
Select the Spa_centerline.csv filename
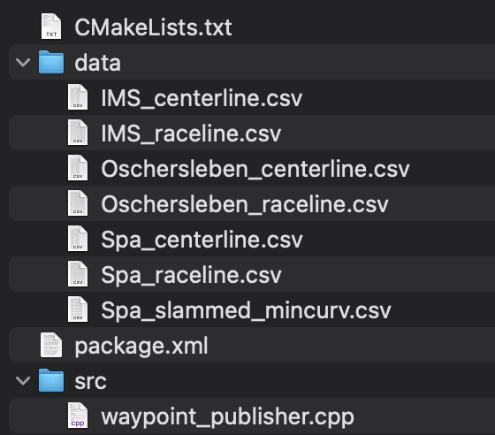[202, 240]
